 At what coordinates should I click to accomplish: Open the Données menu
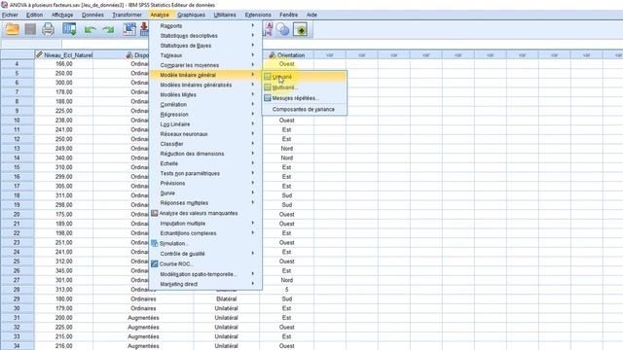point(92,15)
